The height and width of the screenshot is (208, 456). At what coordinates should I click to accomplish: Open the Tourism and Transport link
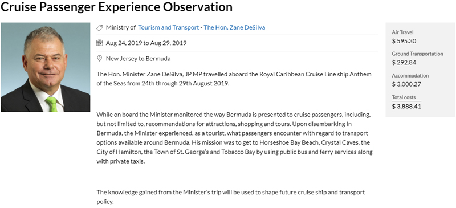click(168, 27)
